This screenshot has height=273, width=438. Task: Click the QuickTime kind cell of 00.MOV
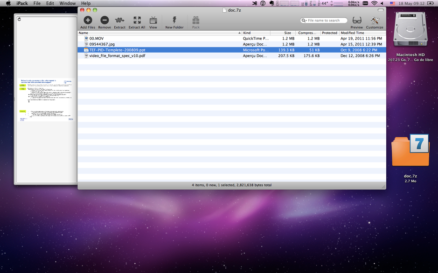(256, 39)
